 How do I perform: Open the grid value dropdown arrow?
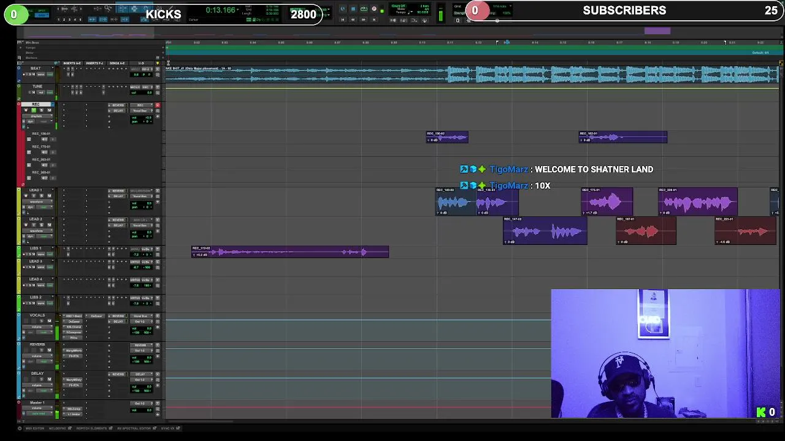[x=510, y=6]
